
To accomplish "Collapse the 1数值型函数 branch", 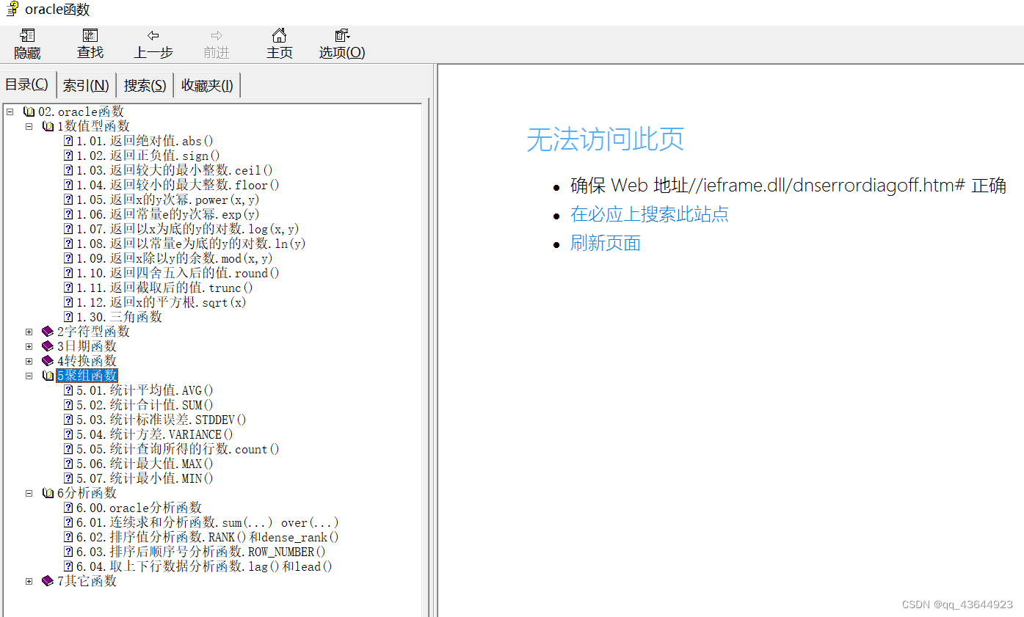I will [29, 126].
